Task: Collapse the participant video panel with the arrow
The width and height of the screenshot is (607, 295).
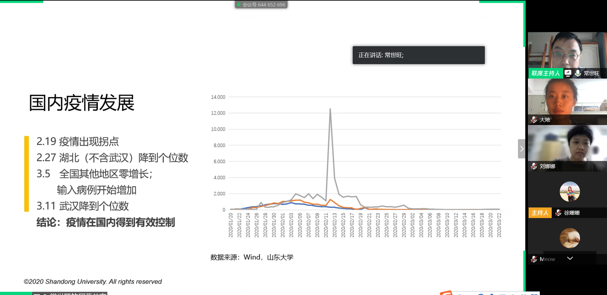Action: pyautogui.click(x=521, y=149)
